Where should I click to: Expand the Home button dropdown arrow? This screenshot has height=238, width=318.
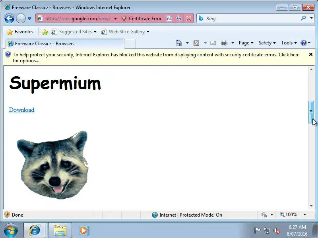(187, 43)
